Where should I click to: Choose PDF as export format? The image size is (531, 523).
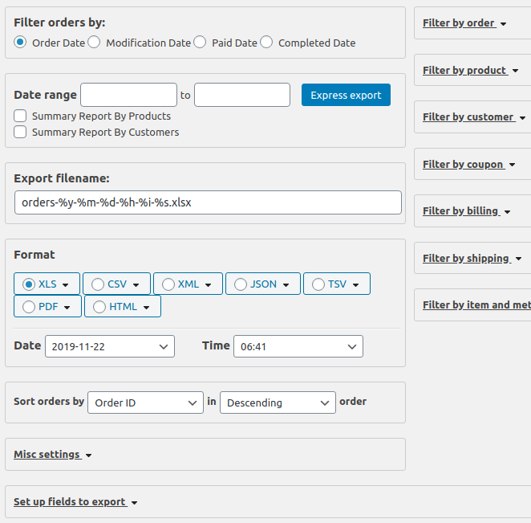tap(30, 307)
